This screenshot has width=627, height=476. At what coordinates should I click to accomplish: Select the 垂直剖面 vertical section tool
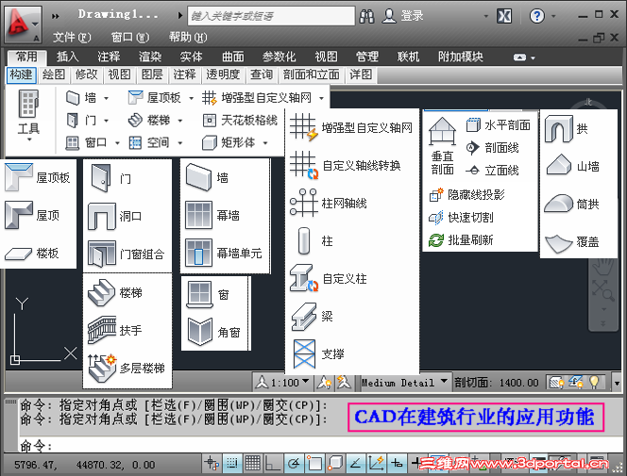click(442, 146)
